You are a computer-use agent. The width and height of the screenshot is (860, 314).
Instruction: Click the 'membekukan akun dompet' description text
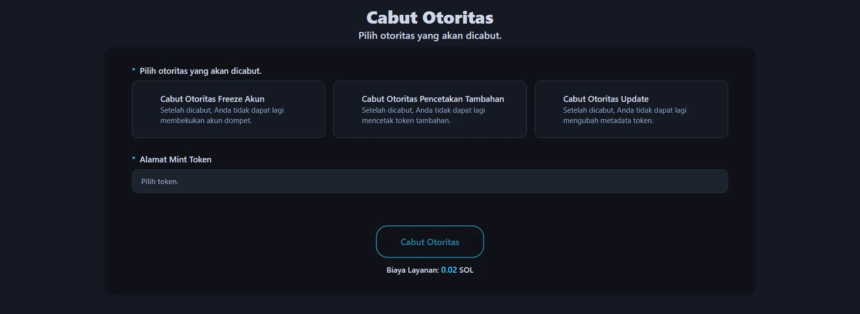click(206, 121)
